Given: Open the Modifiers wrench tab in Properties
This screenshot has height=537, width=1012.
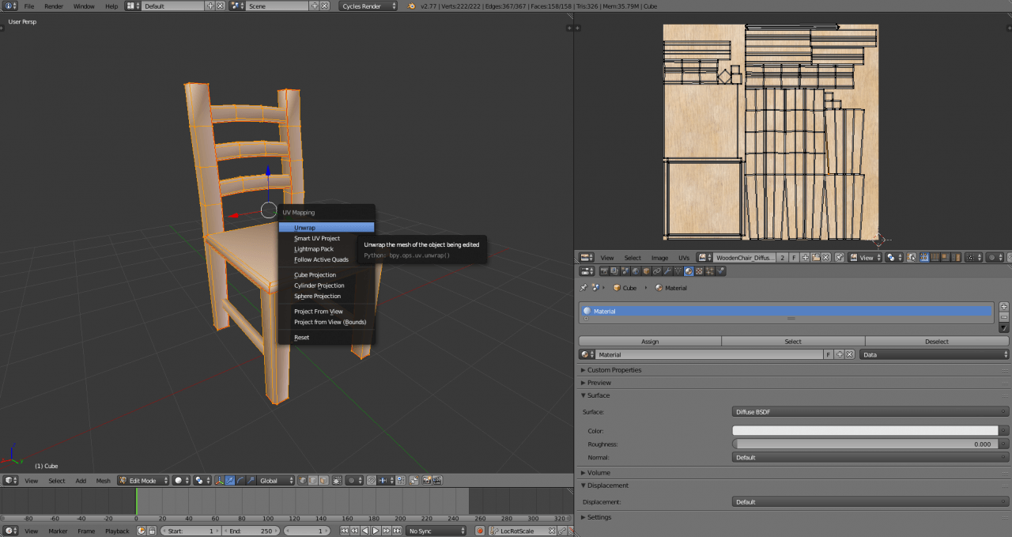Looking at the screenshot, I should pyautogui.click(x=666, y=271).
